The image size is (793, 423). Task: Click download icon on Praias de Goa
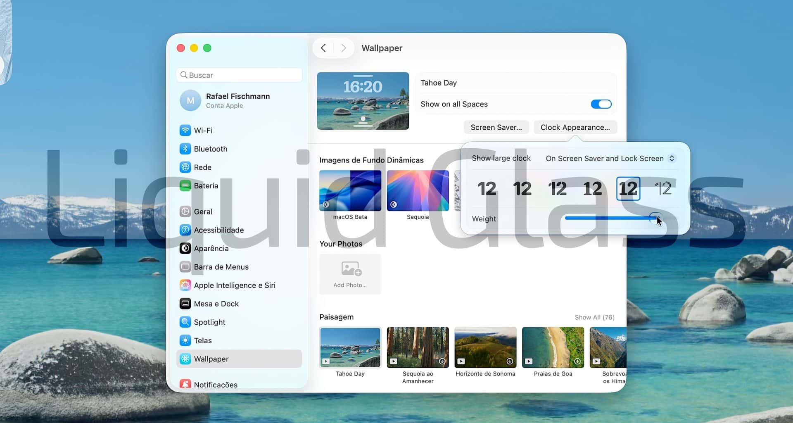577,361
